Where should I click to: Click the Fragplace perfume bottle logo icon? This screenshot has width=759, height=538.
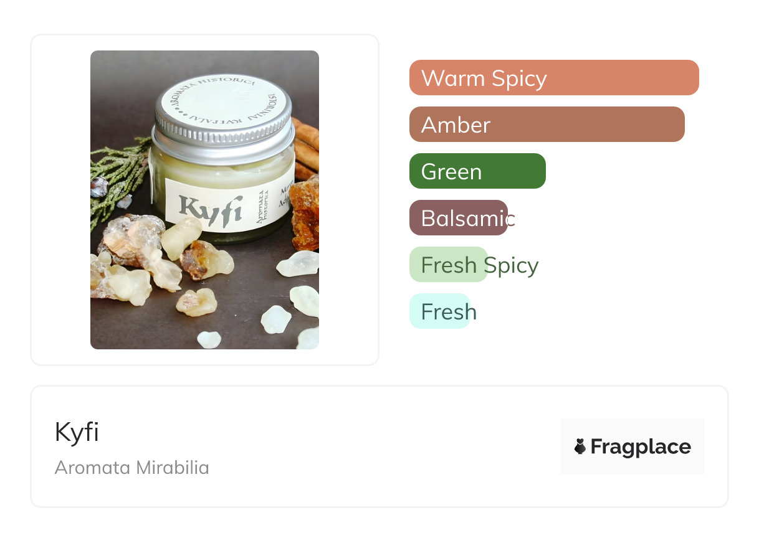click(580, 446)
